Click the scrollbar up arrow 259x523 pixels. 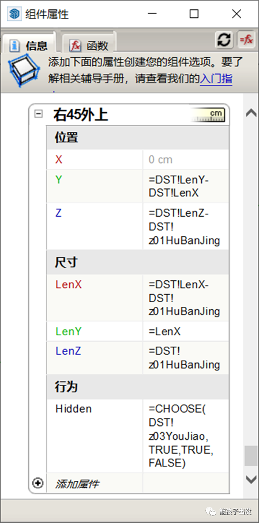click(x=251, y=113)
